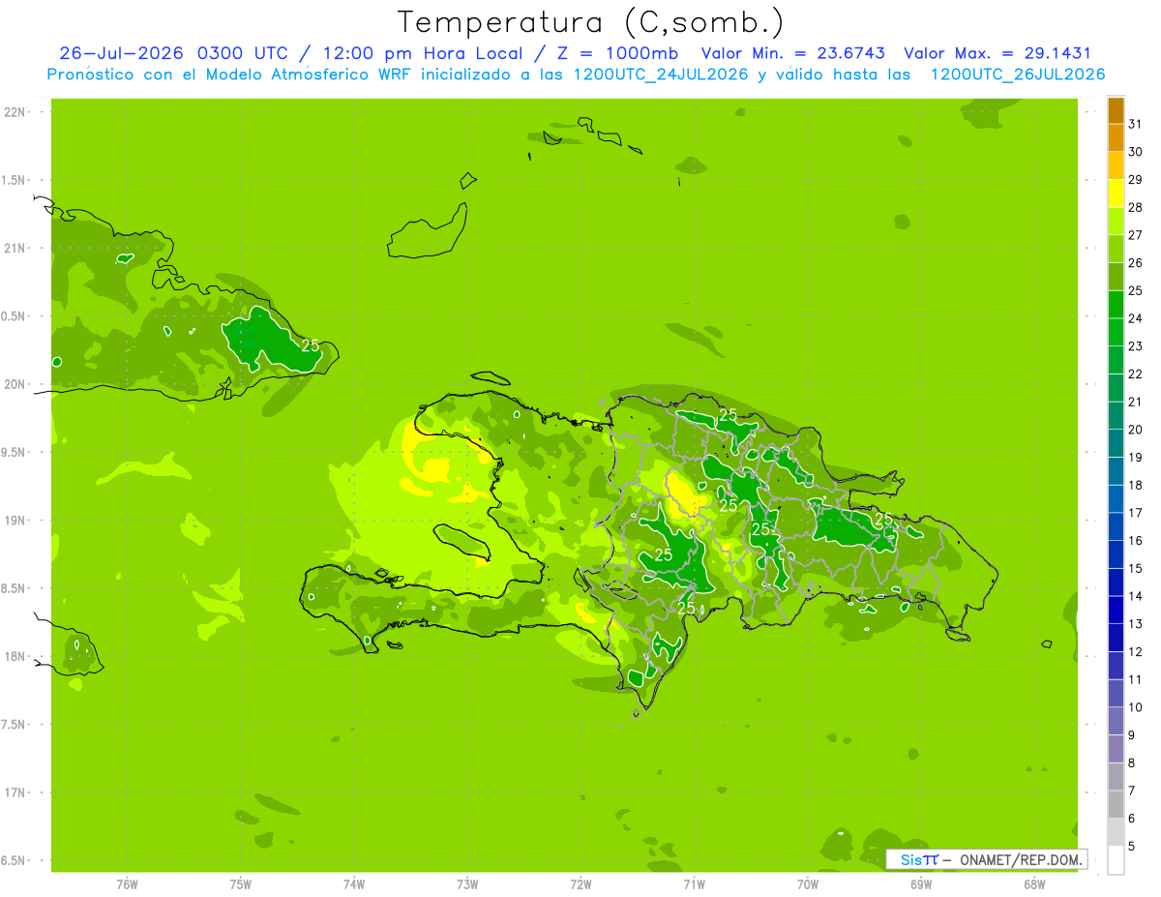Click the "25" contour label over eastern Cuba
This screenshot has width=1161, height=897.
point(311,345)
